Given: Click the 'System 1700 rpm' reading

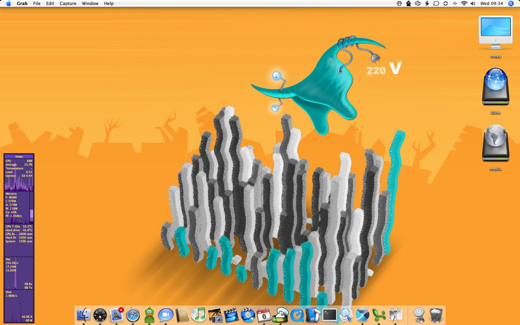Looking at the screenshot, I should pos(19,241).
